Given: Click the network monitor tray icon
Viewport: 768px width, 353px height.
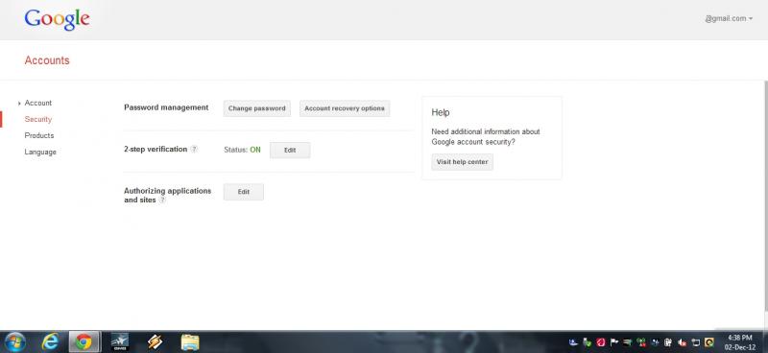Looking at the screenshot, I should click(x=695, y=342).
